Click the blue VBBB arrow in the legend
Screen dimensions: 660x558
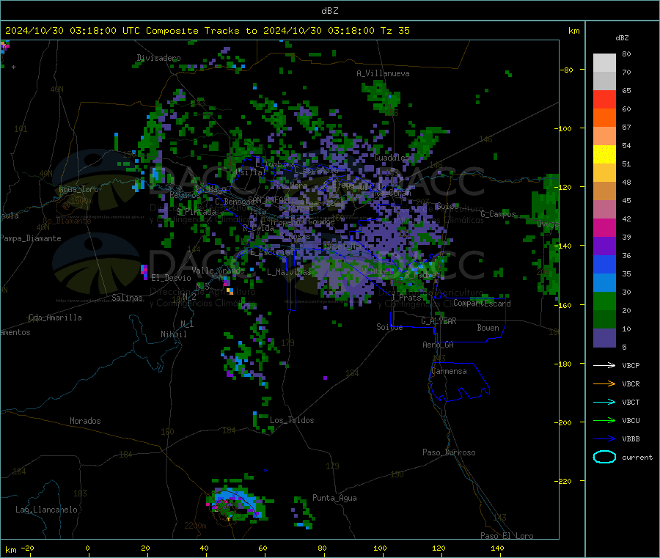click(604, 439)
